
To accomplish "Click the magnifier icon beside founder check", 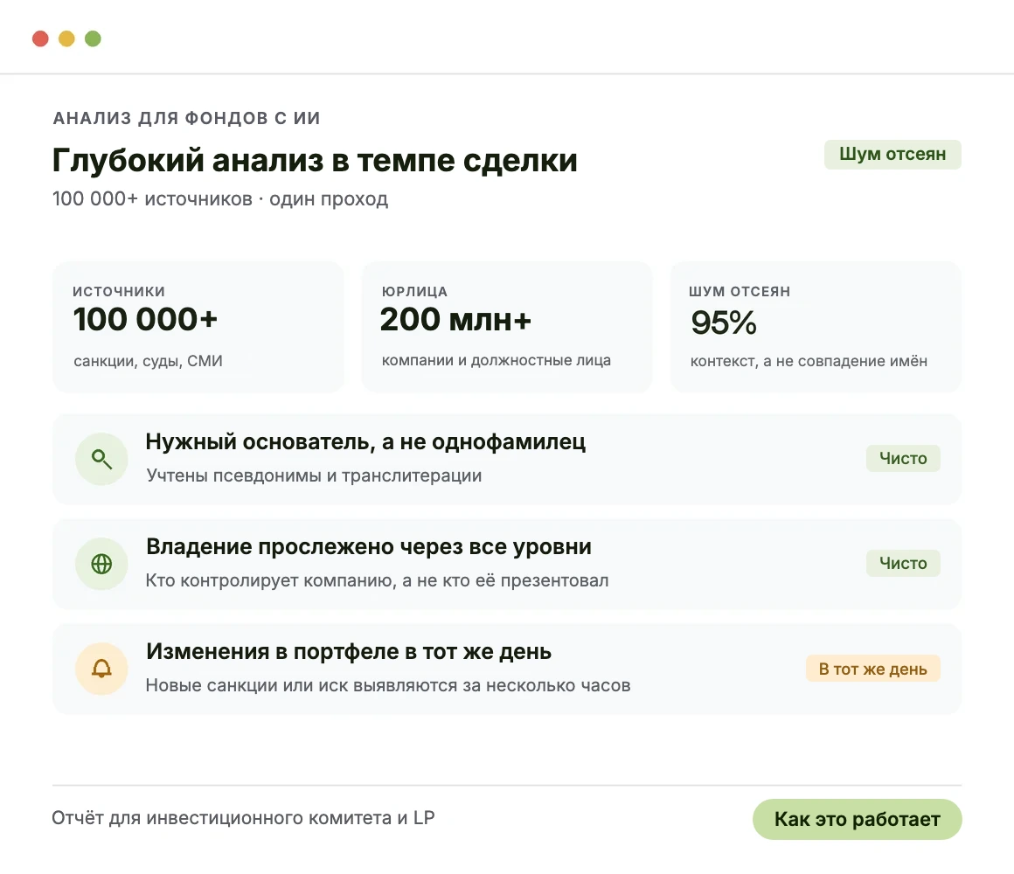I will click(x=101, y=460).
